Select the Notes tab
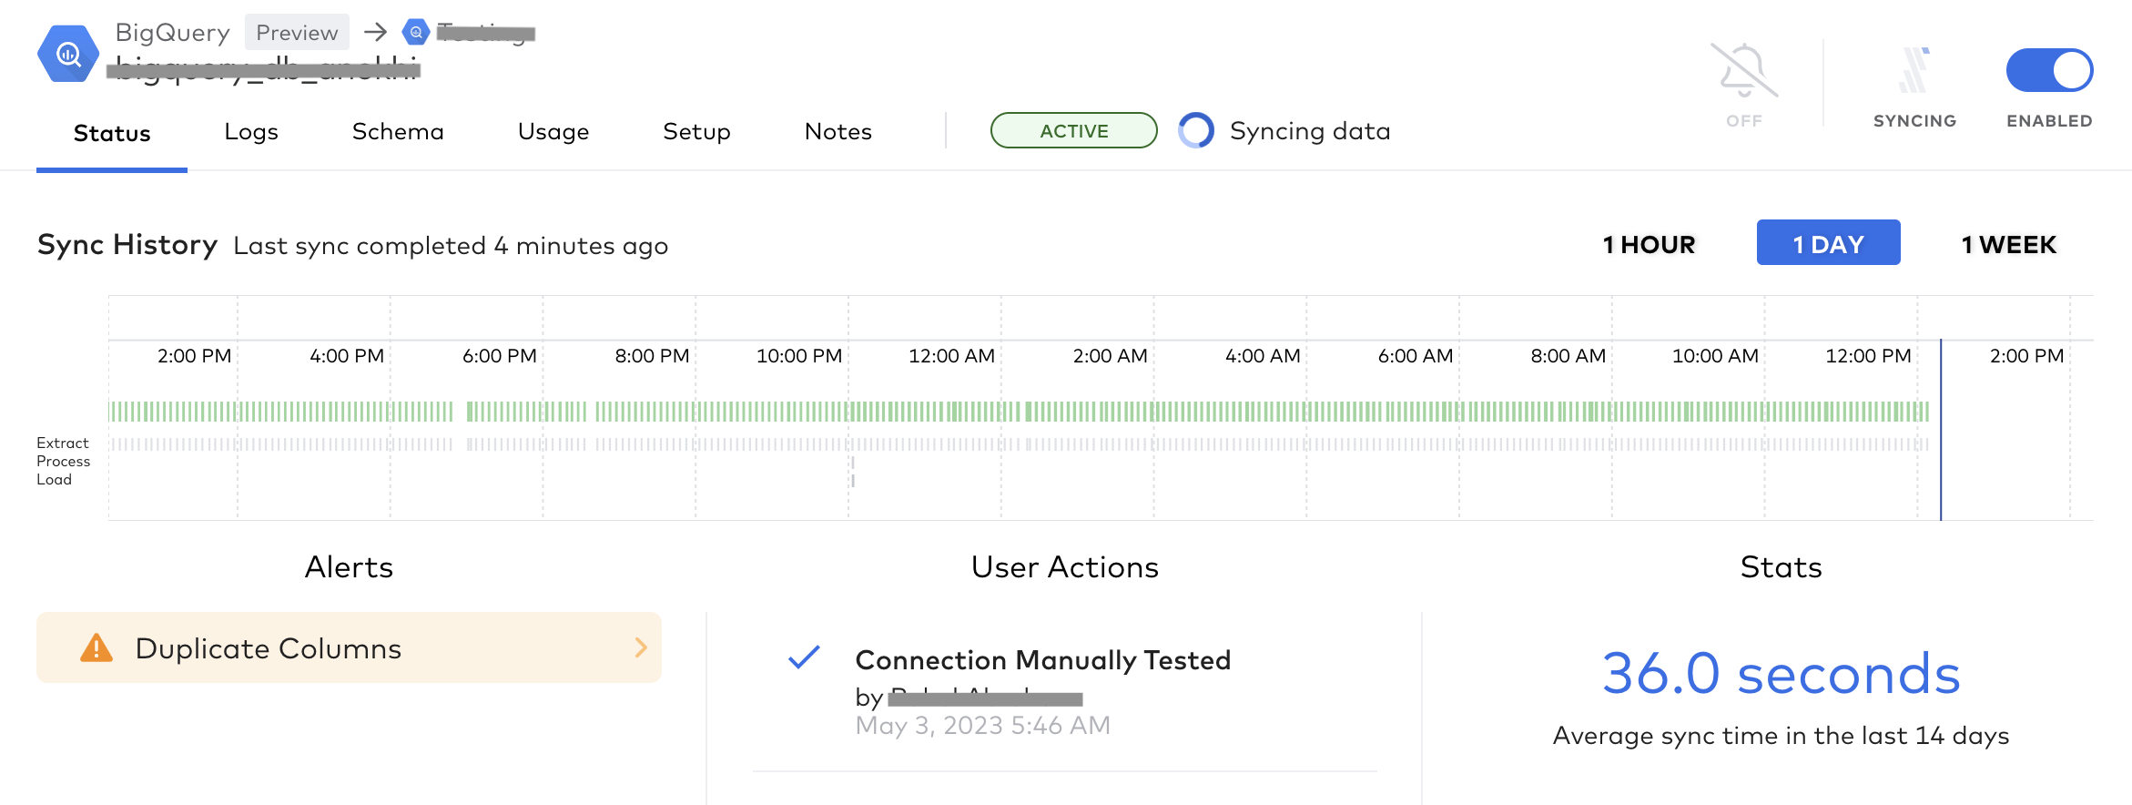Image resolution: width=2132 pixels, height=805 pixels. click(x=838, y=132)
